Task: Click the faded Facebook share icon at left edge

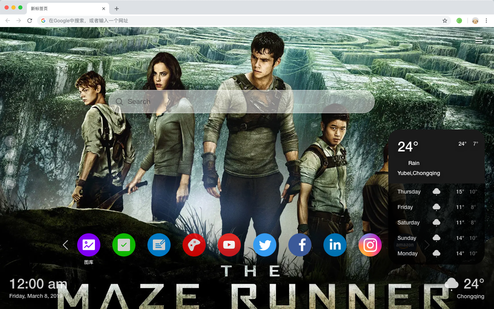Action: click(x=10, y=141)
